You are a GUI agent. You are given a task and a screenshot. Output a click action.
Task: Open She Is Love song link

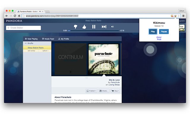[114, 80]
